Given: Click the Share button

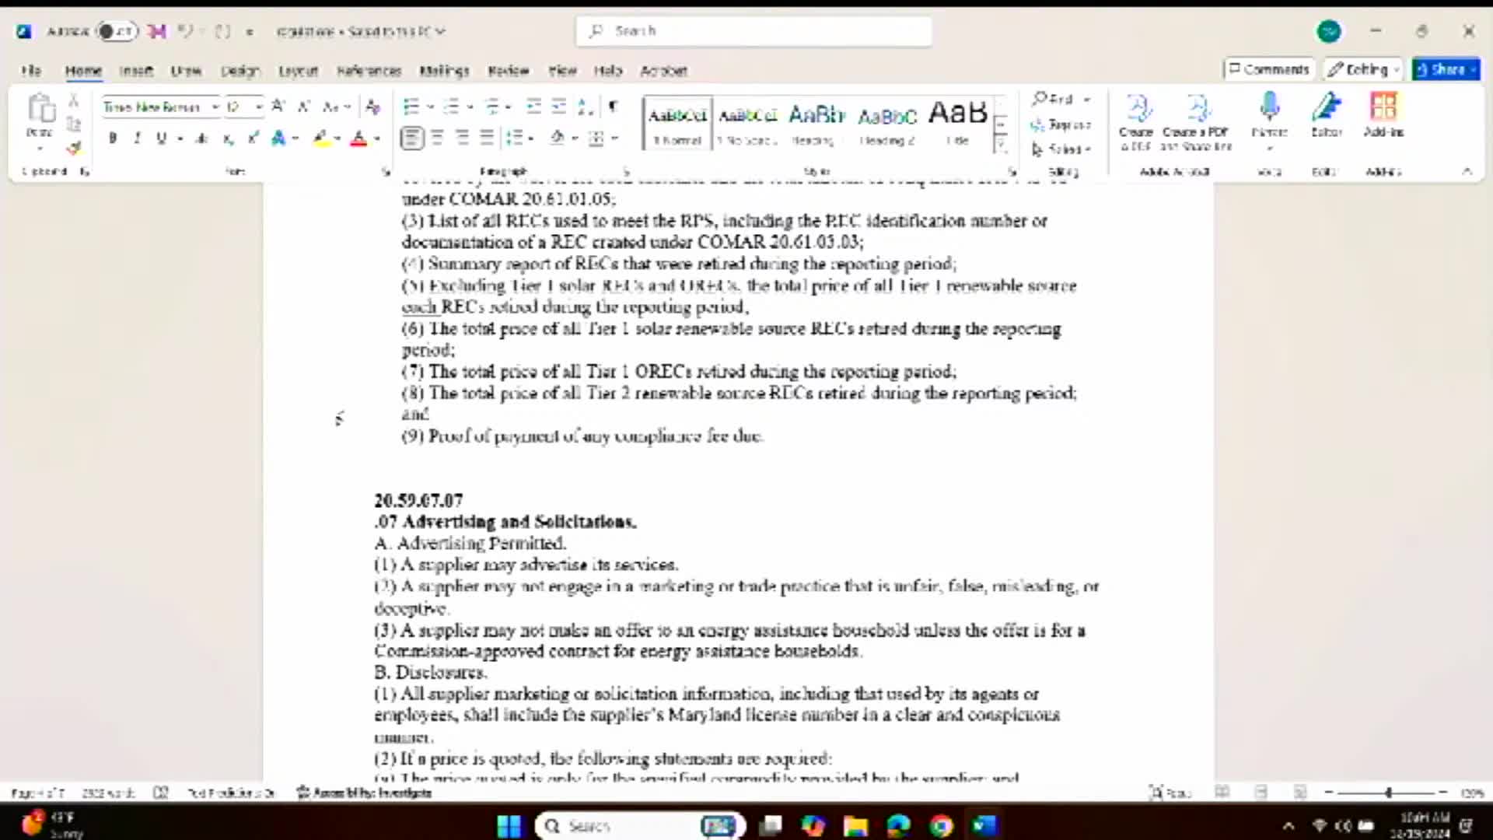Looking at the screenshot, I should point(1446,69).
